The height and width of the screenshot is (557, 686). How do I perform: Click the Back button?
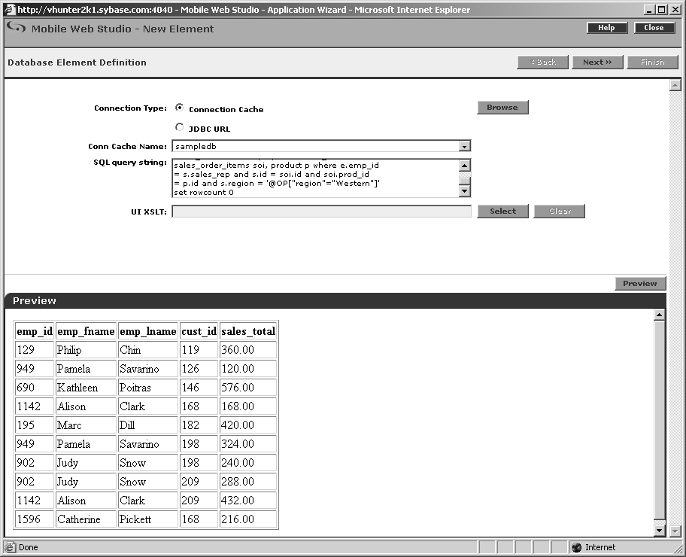click(x=542, y=62)
